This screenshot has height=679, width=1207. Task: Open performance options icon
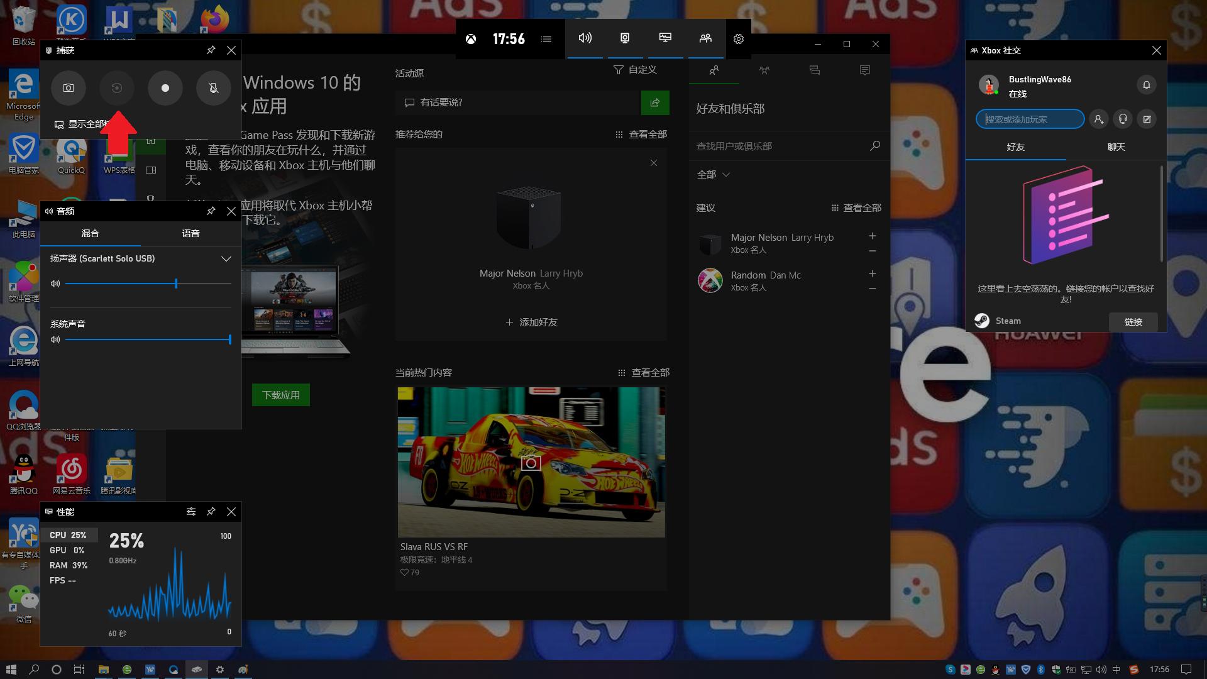coord(191,512)
